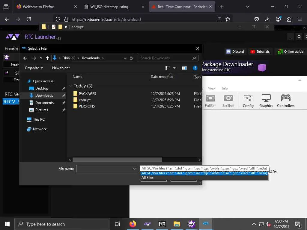Open the Tutorials YouTube button
Screen dimensions: 307x230
[260, 52]
